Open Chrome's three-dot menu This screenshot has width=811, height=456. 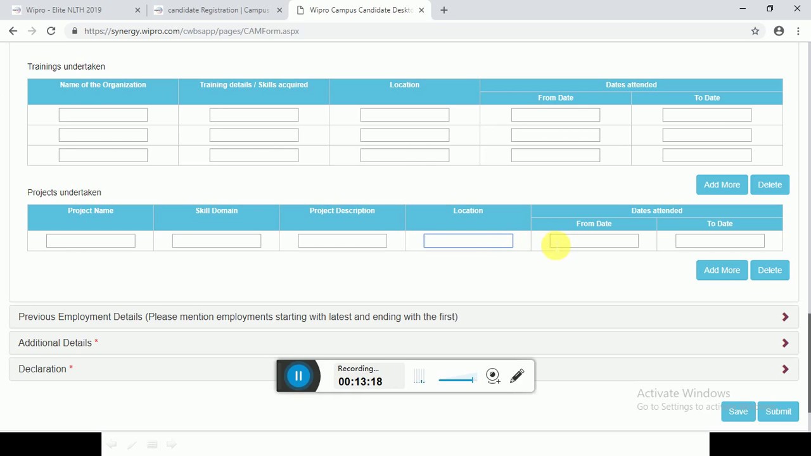798,30
